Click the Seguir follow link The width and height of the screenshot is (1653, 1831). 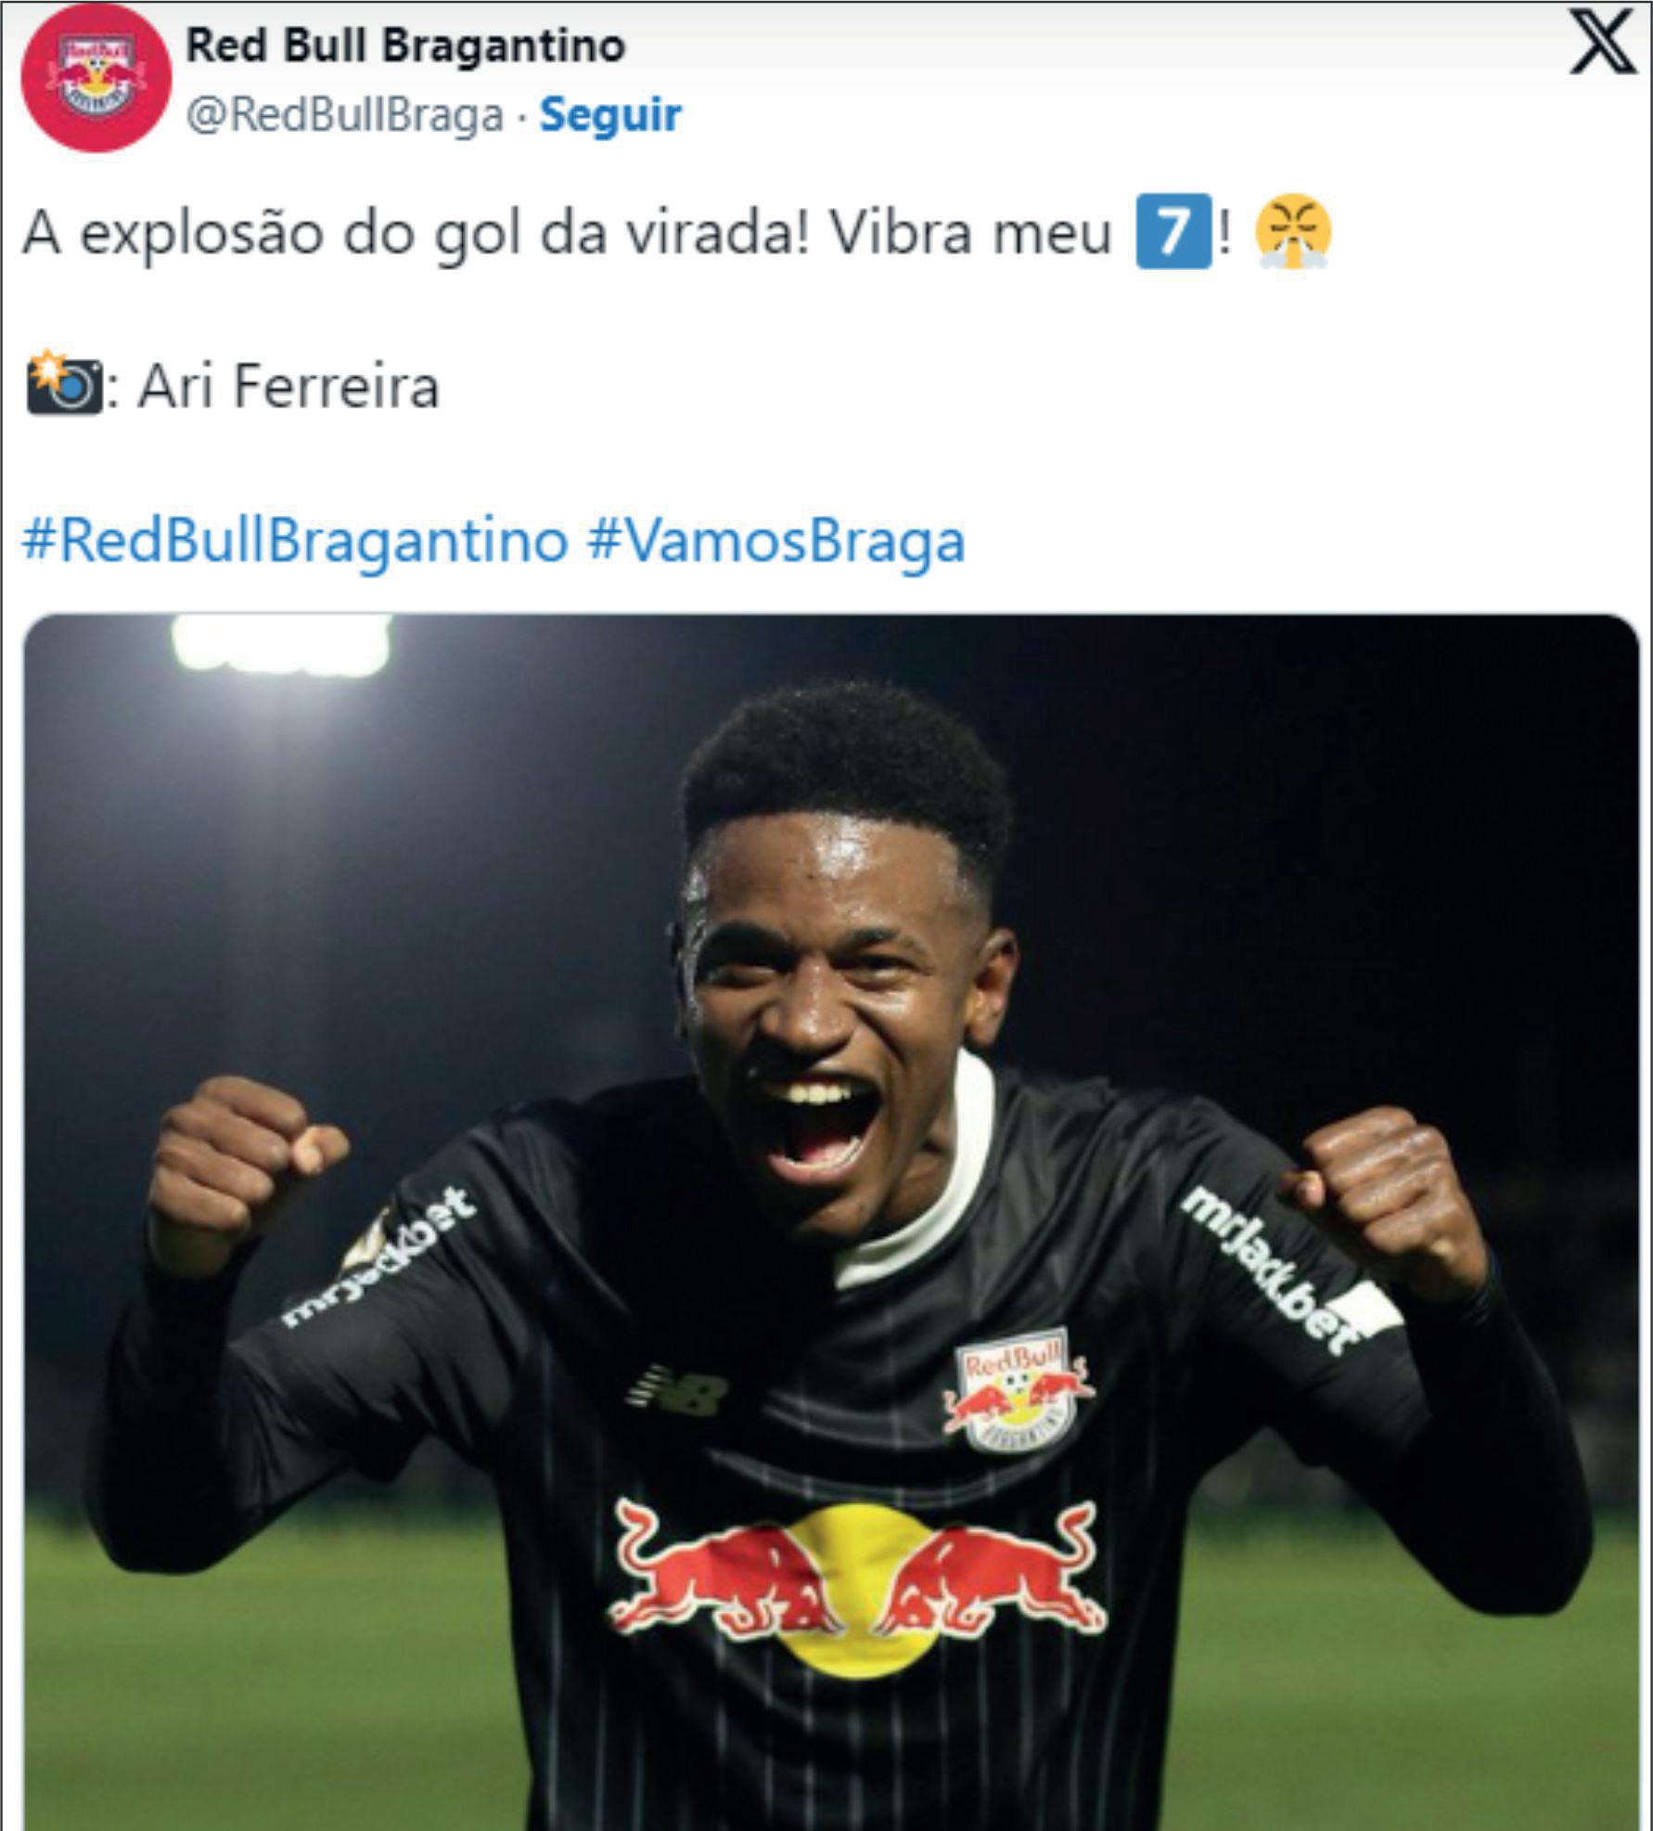click(x=610, y=115)
